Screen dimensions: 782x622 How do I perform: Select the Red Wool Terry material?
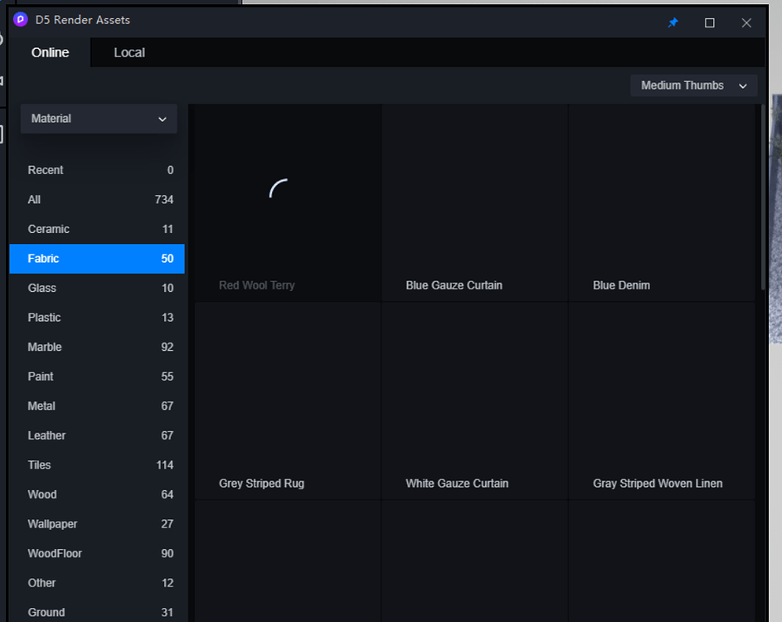[288, 202]
